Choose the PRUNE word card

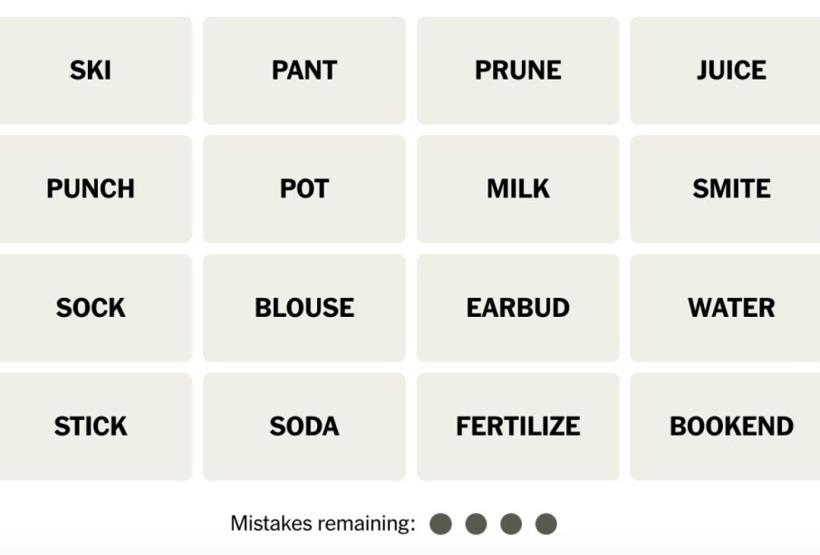(x=518, y=71)
